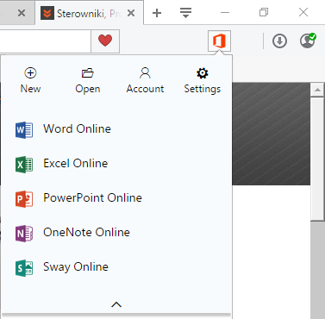The height and width of the screenshot is (319, 325).
Task: Close the Sterowniki tab
Action: tap(131, 13)
